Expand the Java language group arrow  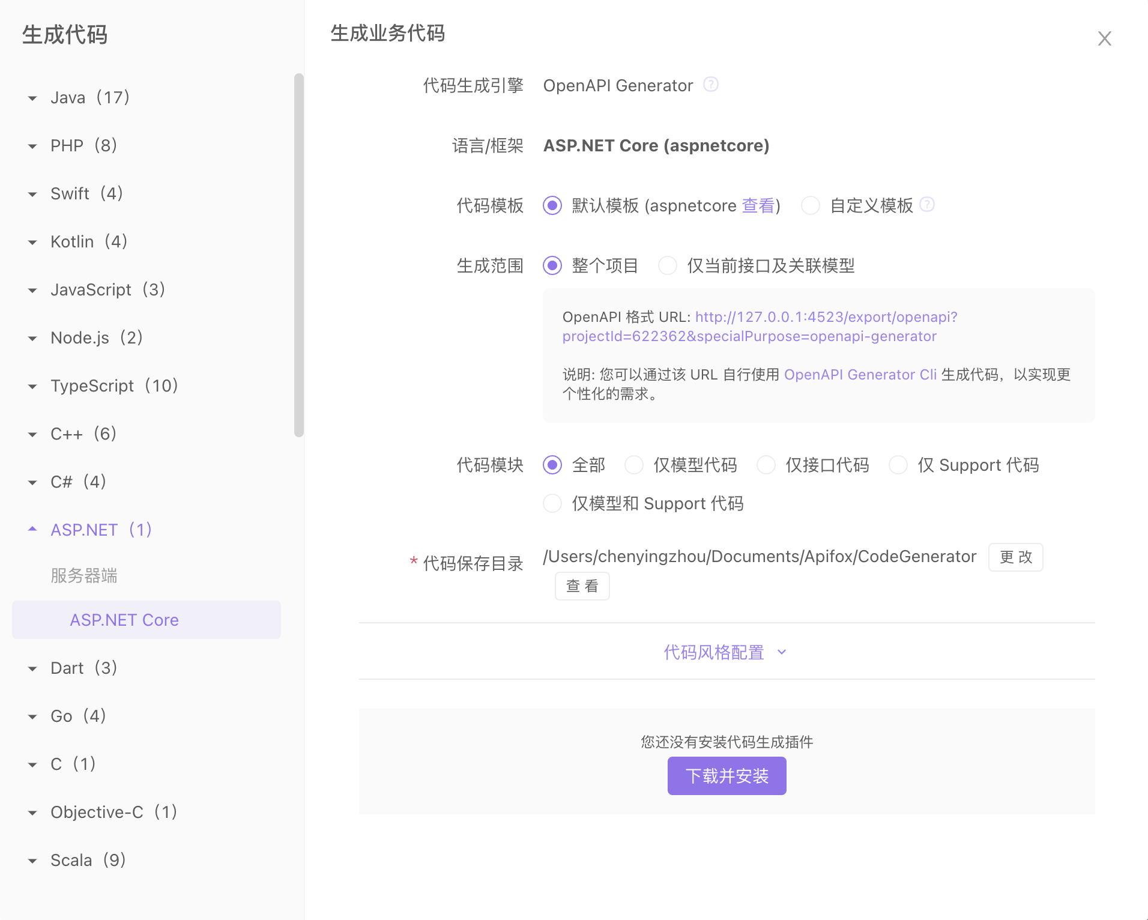[32, 98]
